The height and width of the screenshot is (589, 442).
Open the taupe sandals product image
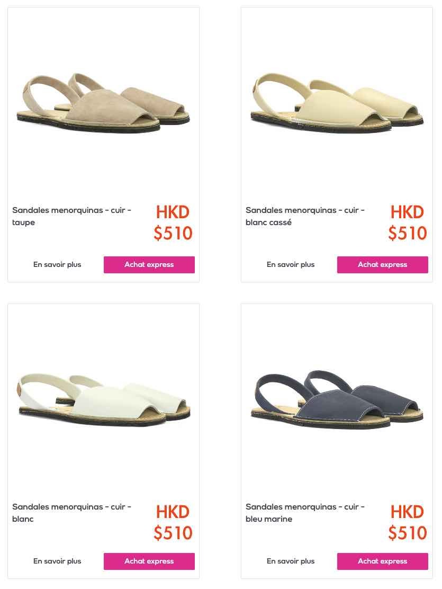coord(103,103)
